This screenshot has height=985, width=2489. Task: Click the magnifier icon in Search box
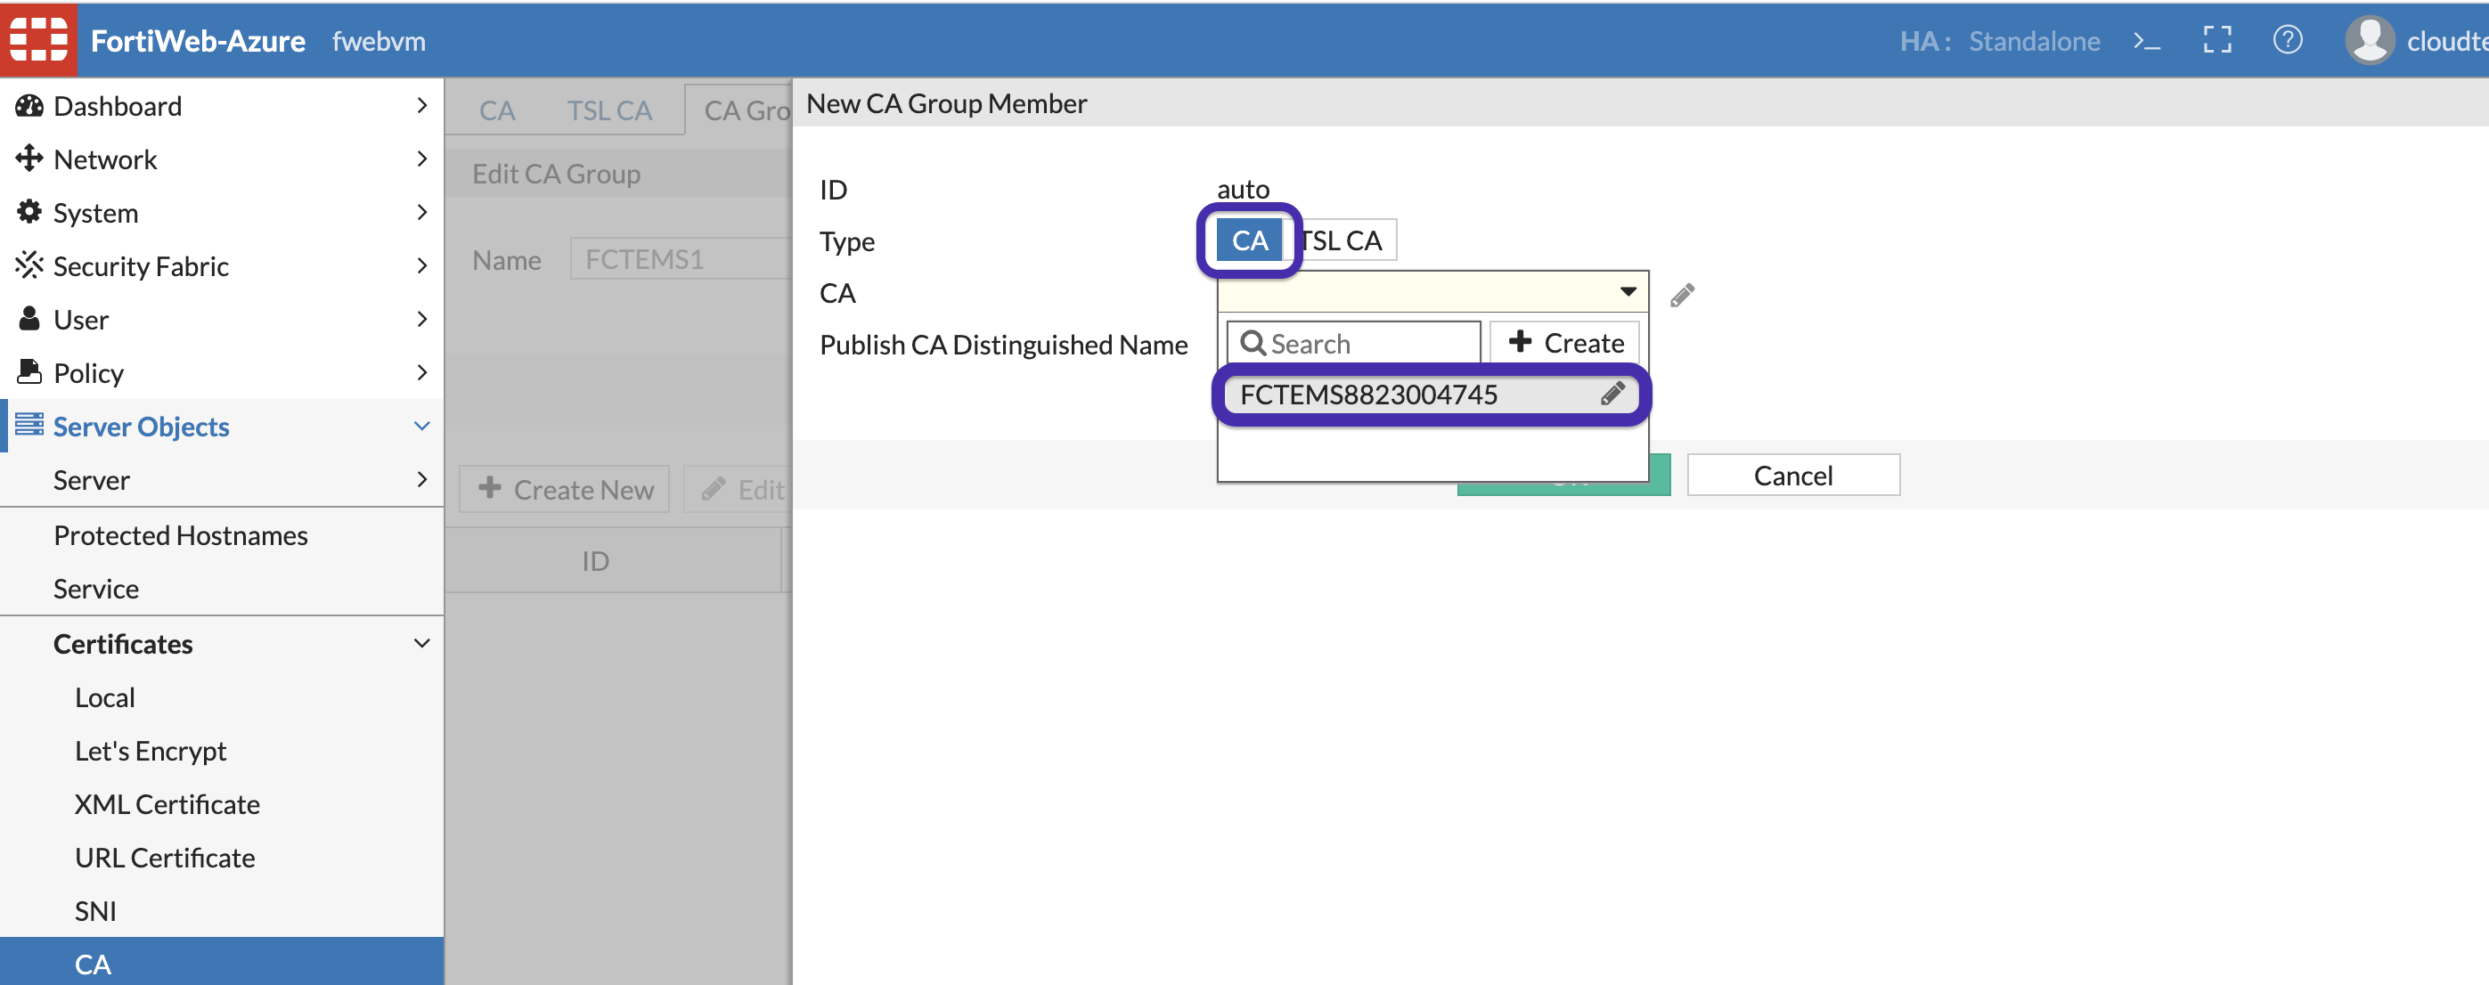click(1253, 343)
